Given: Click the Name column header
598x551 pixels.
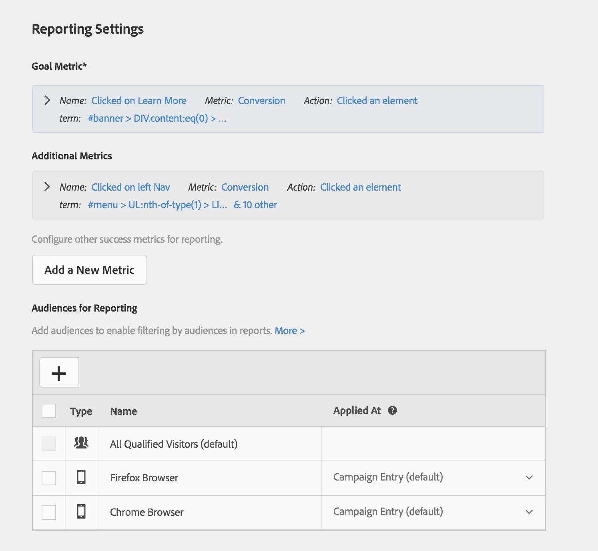Looking at the screenshot, I should pyautogui.click(x=124, y=411).
